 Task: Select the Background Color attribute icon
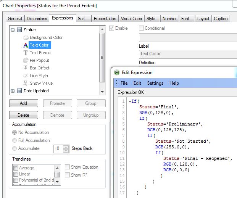(26, 37)
